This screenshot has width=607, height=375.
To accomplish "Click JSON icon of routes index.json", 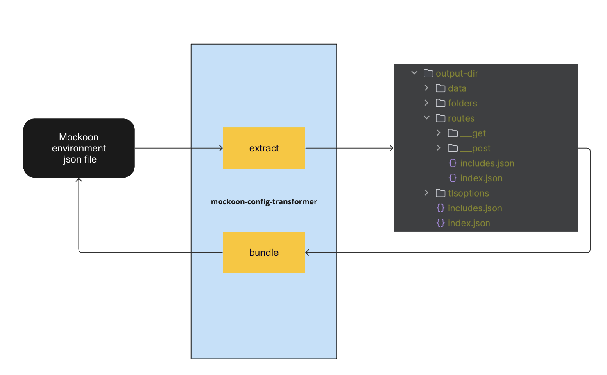I will click(453, 178).
